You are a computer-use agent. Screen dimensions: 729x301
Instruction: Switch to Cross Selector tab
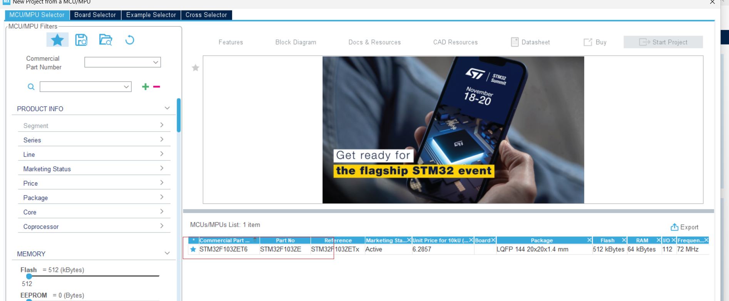tap(206, 15)
